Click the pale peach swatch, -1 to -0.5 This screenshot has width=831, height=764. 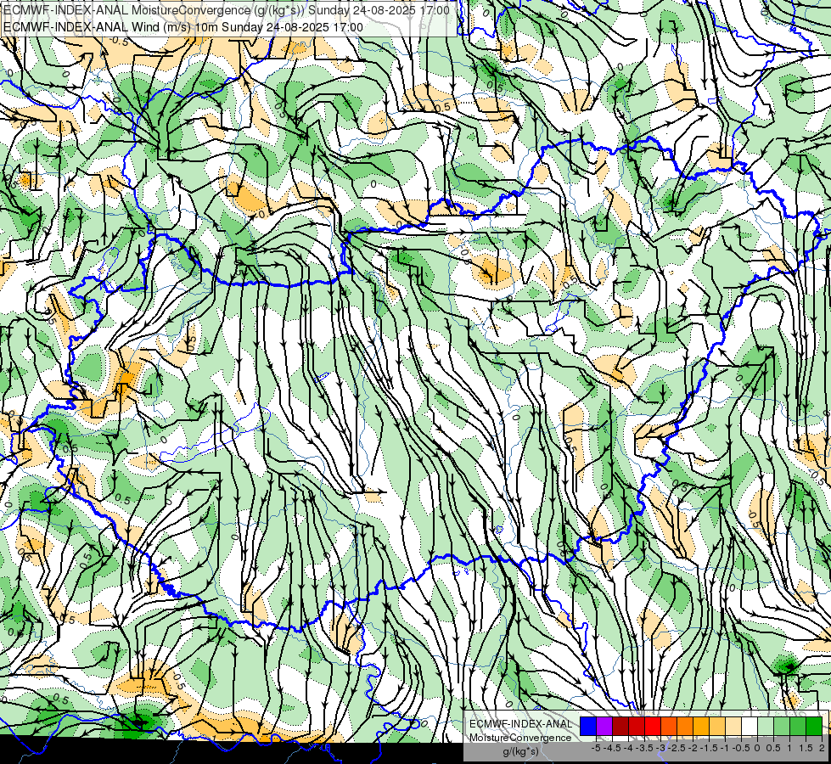[733, 727]
